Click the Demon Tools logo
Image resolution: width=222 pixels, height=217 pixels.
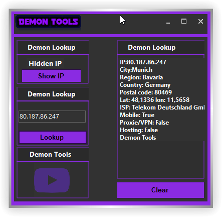pyautogui.click(x=48, y=22)
